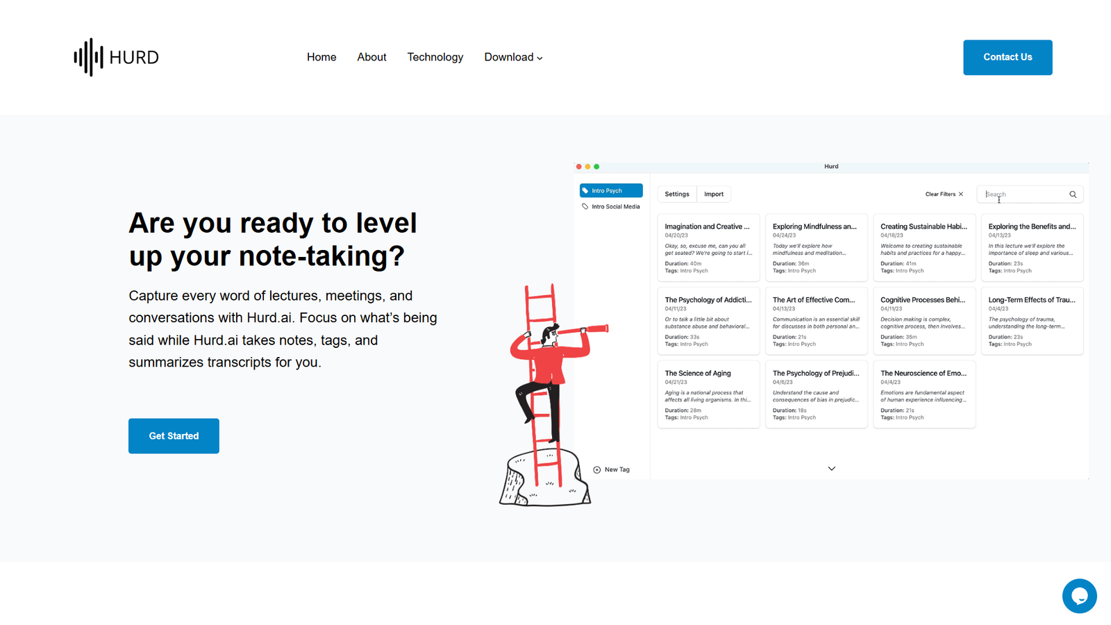Click the "Are you ready to level up" heading

pyautogui.click(x=273, y=240)
